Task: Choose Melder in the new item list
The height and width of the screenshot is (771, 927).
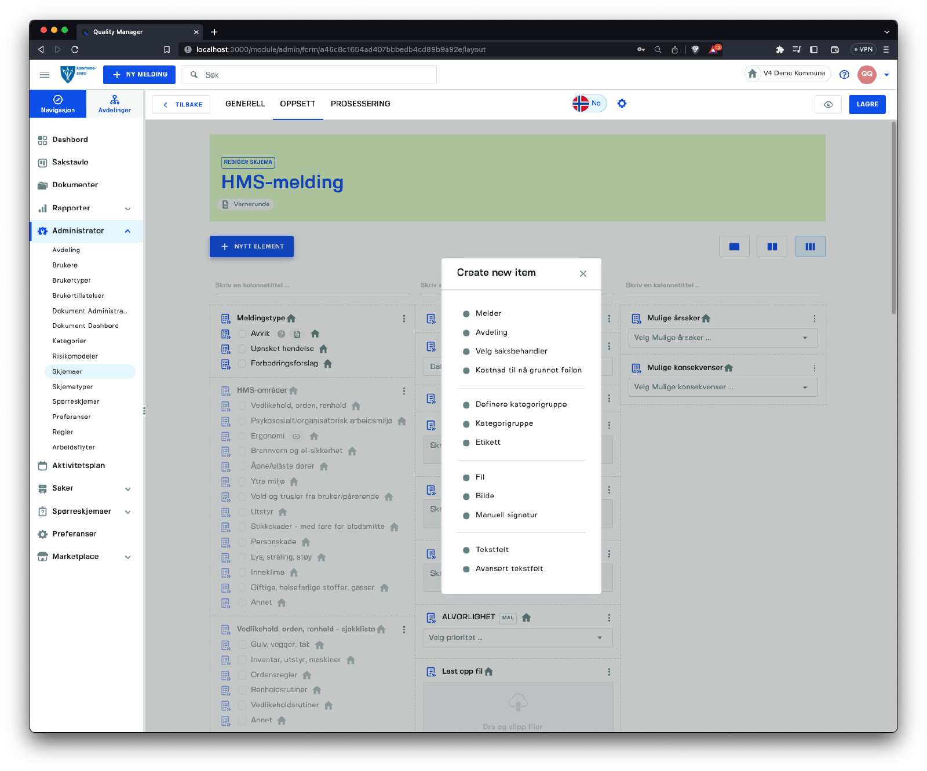Action: (x=488, y=313)
